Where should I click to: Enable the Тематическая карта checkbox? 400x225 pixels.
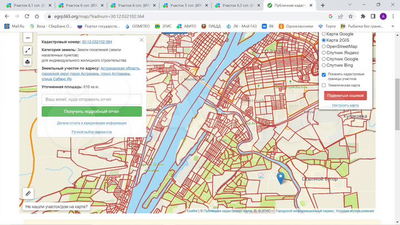tap(324, 86)
